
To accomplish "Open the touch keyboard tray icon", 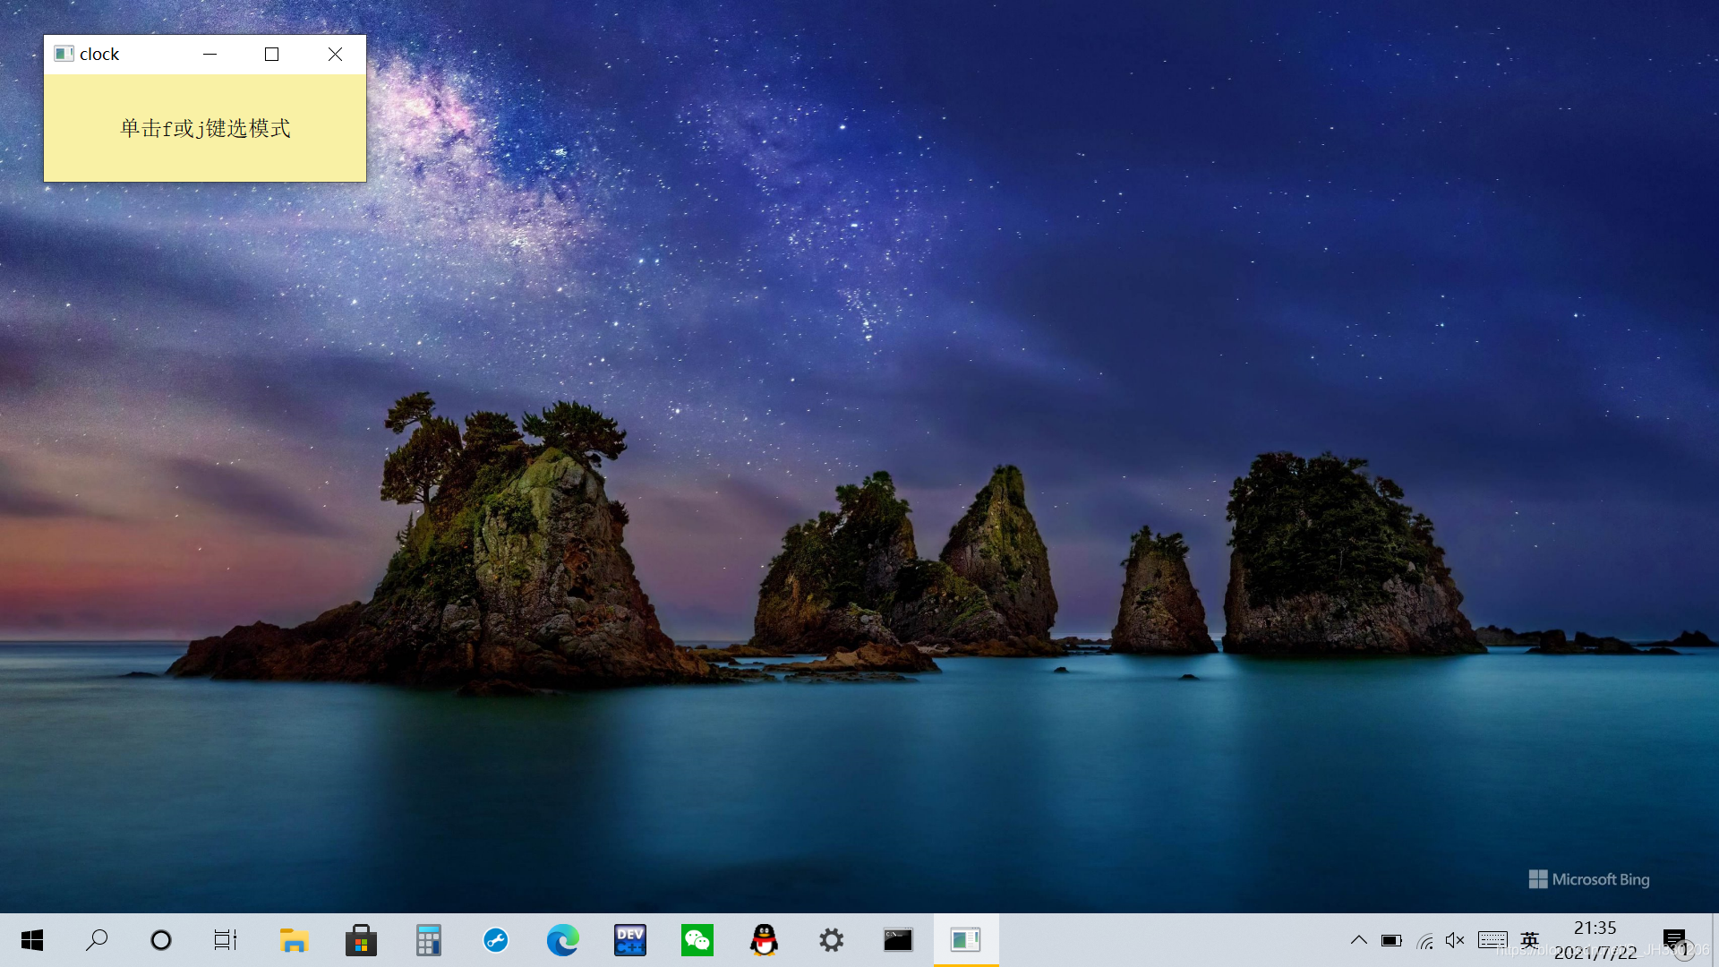I will [x=1492, y=940].
